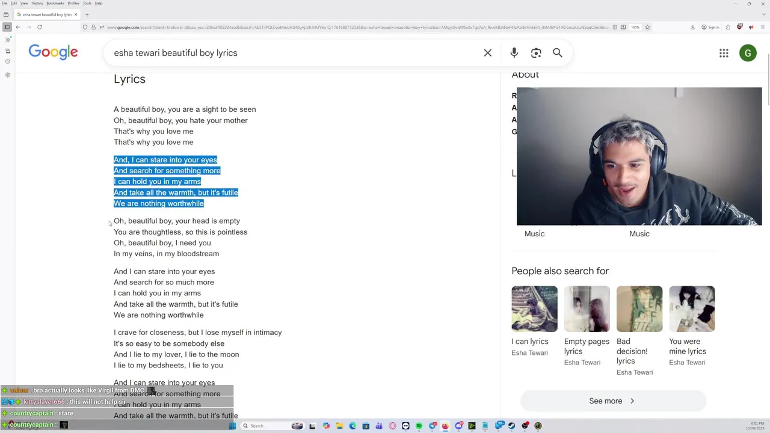Toggle Firefox sidebar button
This screenshot has width=770, height=433.
click(7, 27)
